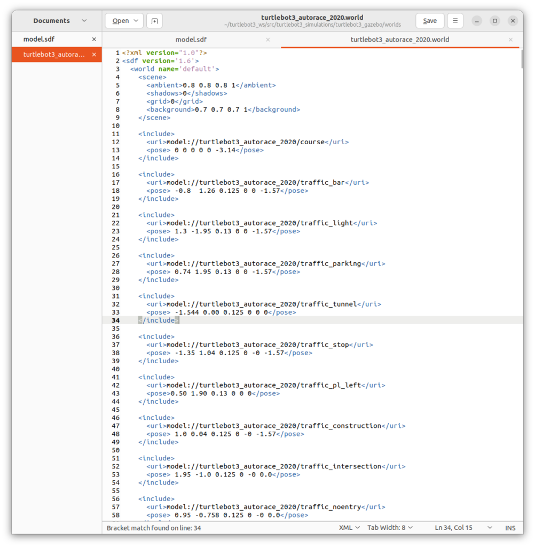The width and height of the screenshot is (535, 547).
Task: Open the Ln 34, Col 15 position dropdown
Action: tap(463, 527)
